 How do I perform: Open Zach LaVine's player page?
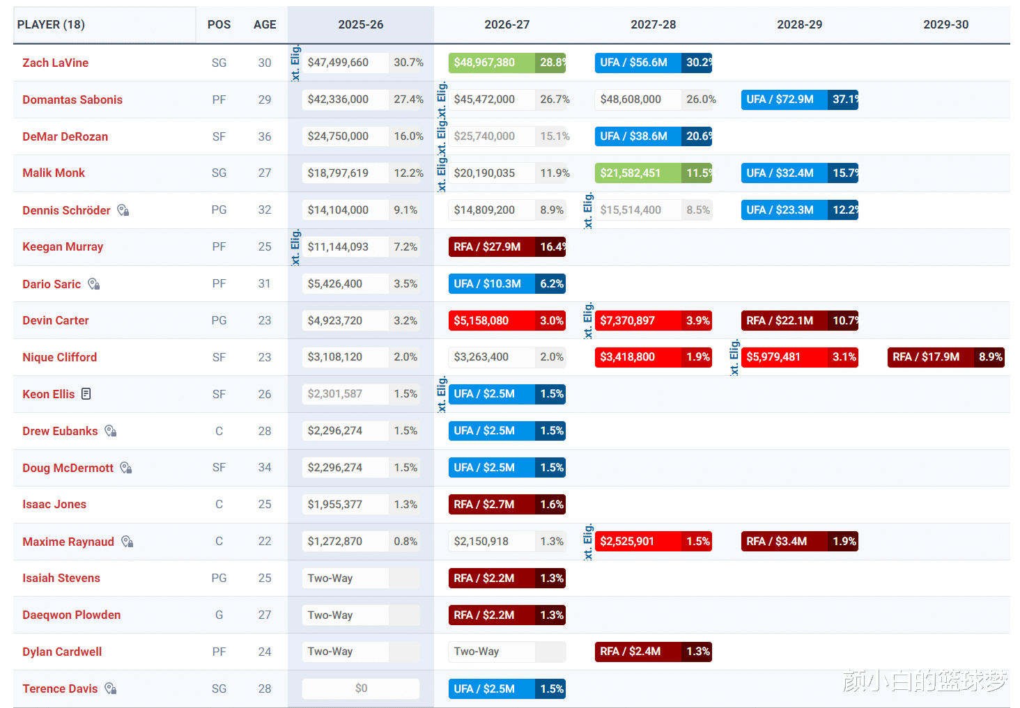pyautogui.click(x=55, y=63)
